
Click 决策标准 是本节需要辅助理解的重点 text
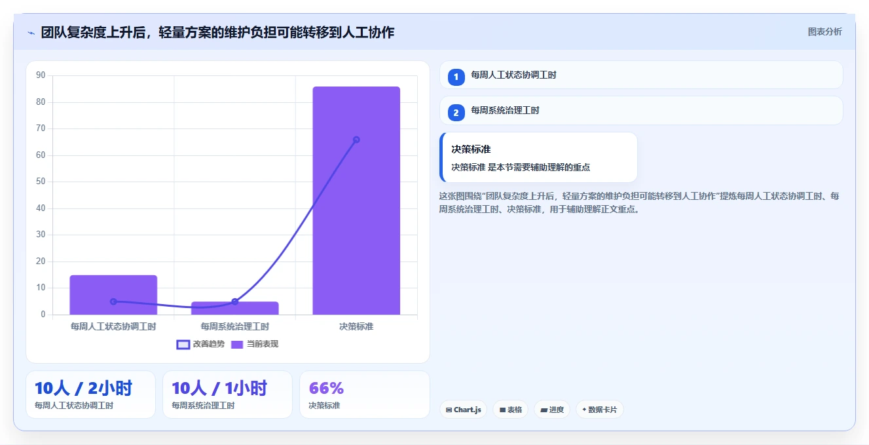[x=521, y=167]
